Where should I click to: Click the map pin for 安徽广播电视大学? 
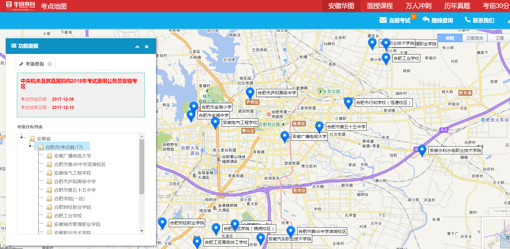point(285,137)
